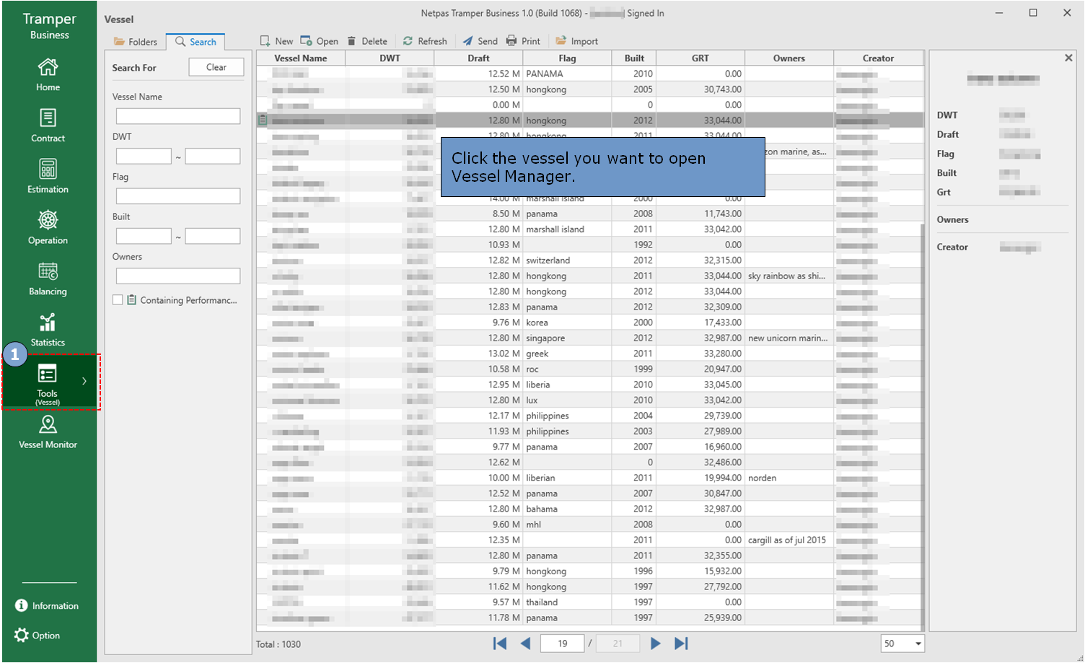Open the Information page
The width and height of the screenshot is (1085, 663).
[48, 606]
